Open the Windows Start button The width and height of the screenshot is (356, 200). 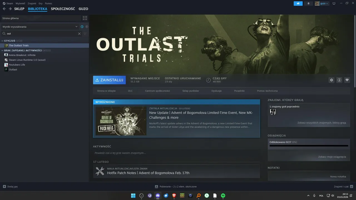point(133,196)
